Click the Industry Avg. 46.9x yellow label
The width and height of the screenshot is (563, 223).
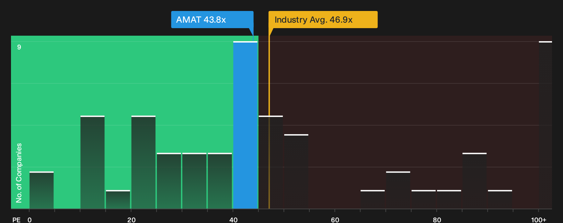pos(323,20)
